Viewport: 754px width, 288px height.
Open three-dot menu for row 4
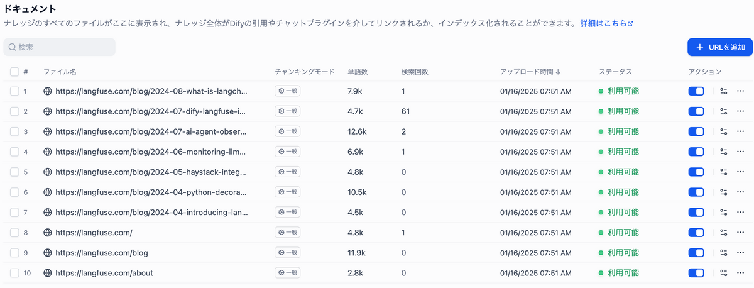tap(740, 152)
